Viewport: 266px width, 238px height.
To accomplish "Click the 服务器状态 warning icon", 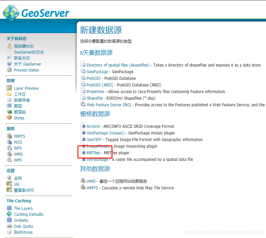I will (x=9, y=46).
